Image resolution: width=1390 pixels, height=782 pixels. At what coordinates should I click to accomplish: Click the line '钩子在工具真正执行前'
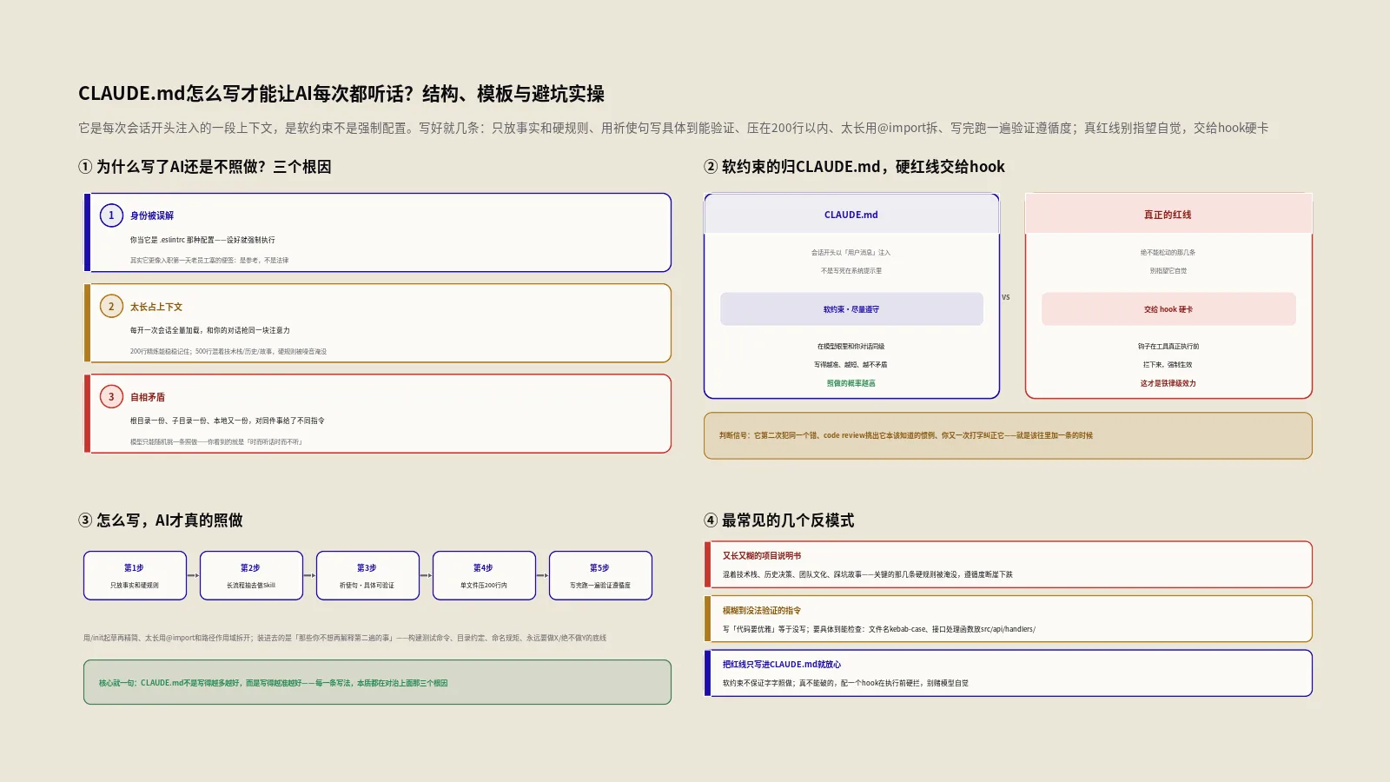coord(1168,347)
